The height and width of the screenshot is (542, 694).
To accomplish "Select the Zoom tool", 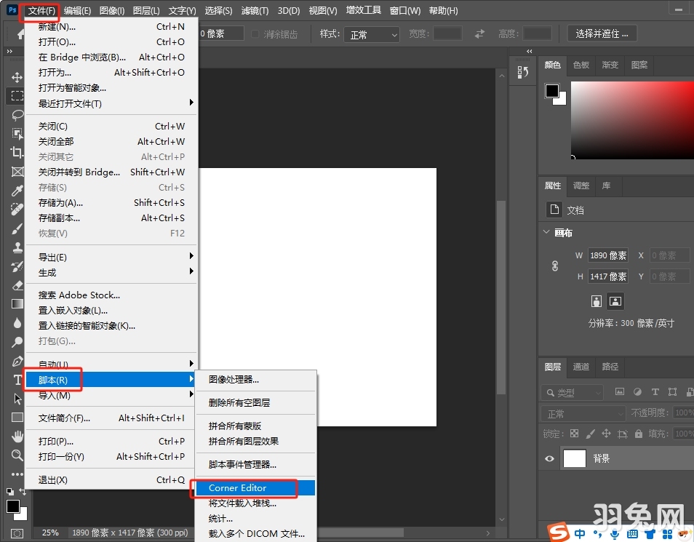I will [x=17, y=455].
